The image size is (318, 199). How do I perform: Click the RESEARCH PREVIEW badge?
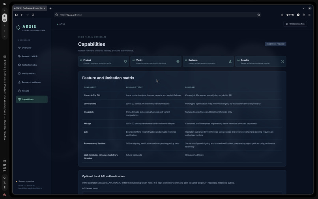275,44
